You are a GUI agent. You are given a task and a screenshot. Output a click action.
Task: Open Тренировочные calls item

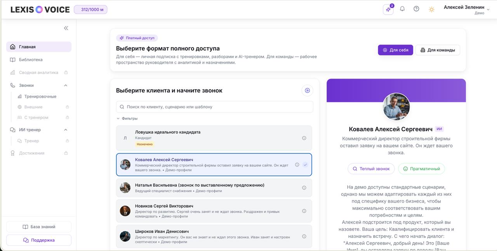40,96
